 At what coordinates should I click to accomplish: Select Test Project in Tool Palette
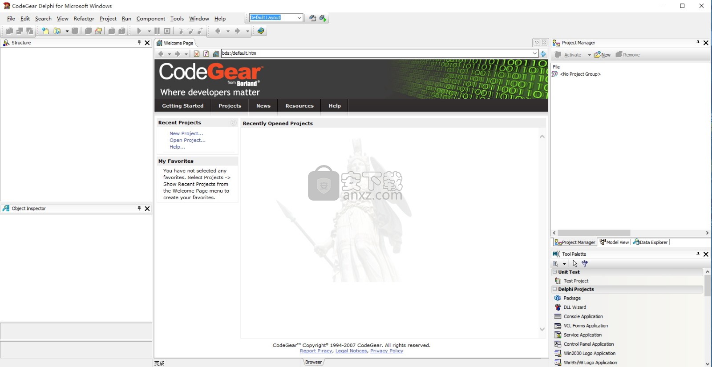coord(576,281)
